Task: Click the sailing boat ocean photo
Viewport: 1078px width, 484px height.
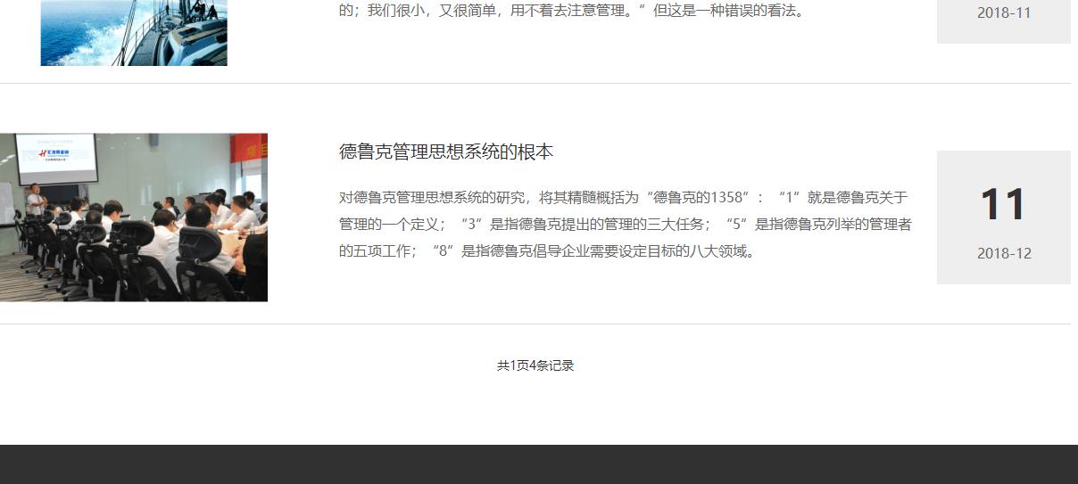Action: [134, 33]
